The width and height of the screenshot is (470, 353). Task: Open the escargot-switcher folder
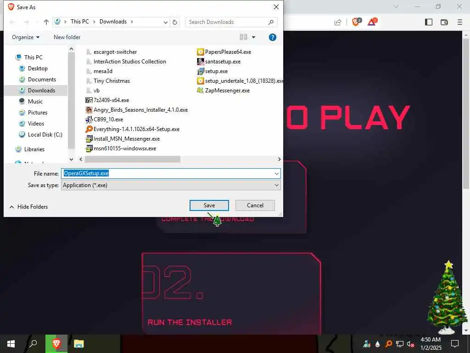[112, 52]
